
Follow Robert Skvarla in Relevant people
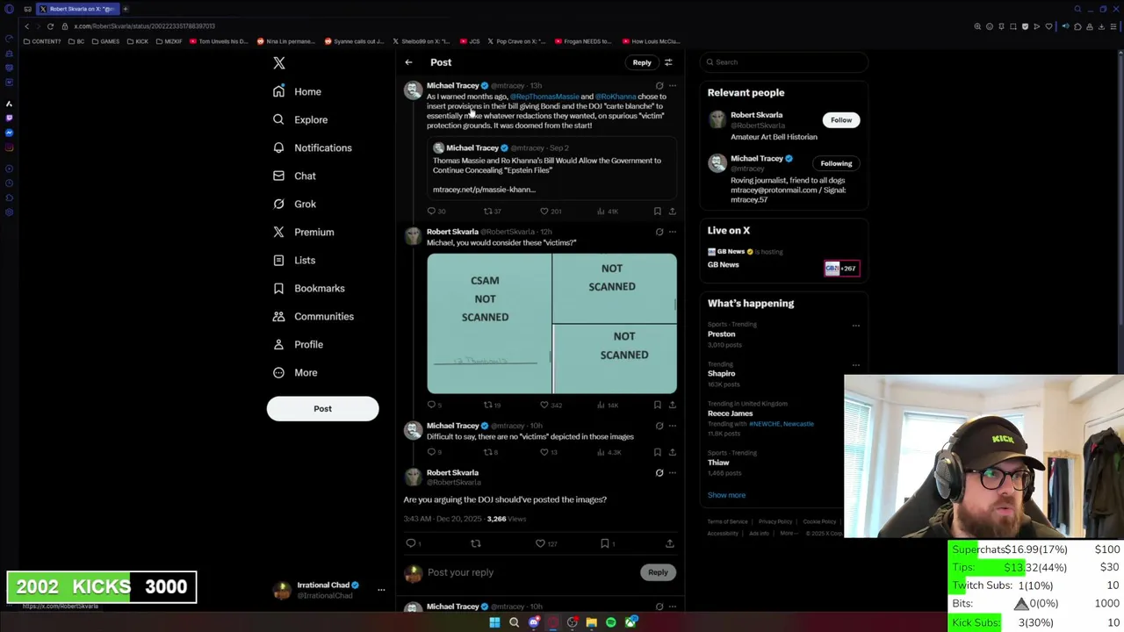[x=841, y=120]
